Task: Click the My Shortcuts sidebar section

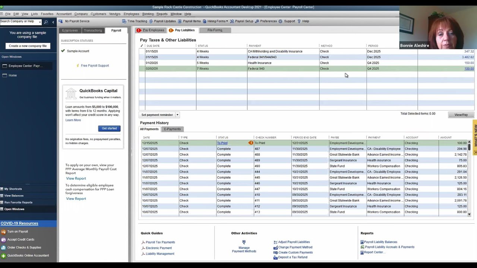Action: click(13, 189)
